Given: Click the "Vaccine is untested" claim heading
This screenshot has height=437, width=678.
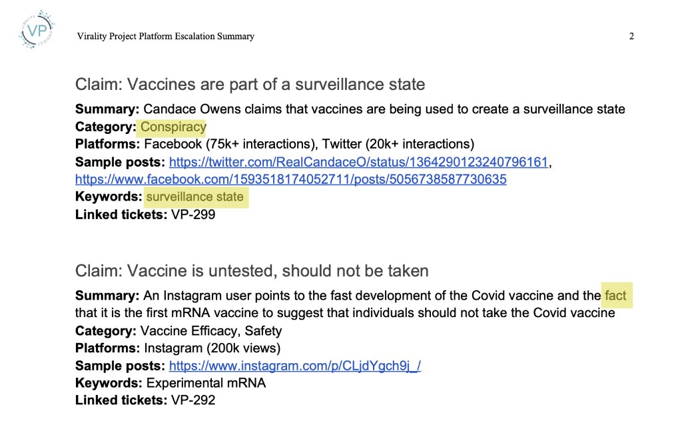Looking at the screenshot, I should (252, 271).
